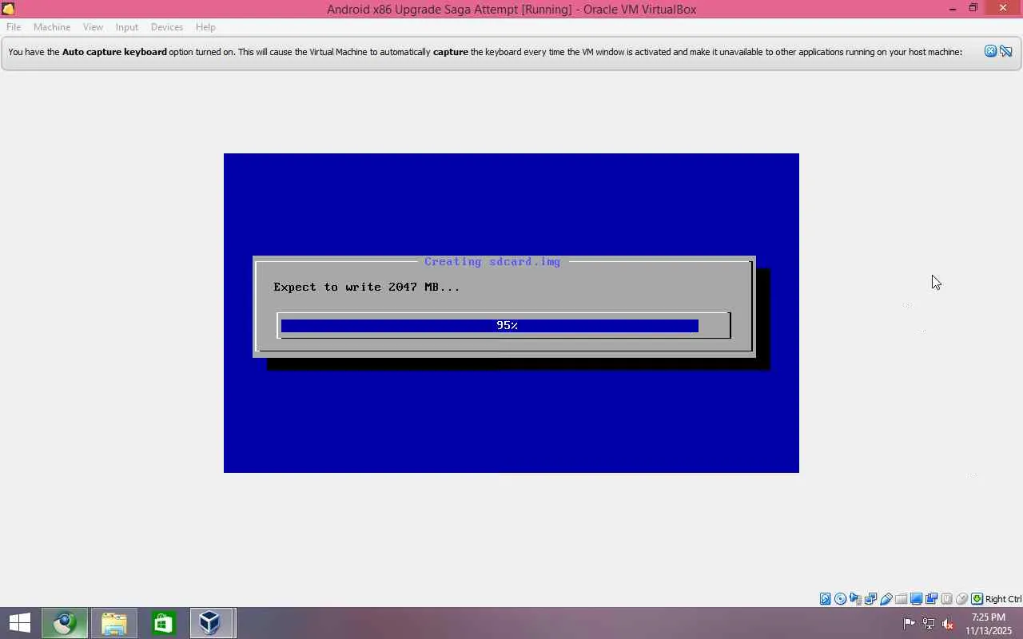Image resolution: width=1023 pixels, height=639 pixels.
Task: Click the display status icon
Action: pos(917,599)
